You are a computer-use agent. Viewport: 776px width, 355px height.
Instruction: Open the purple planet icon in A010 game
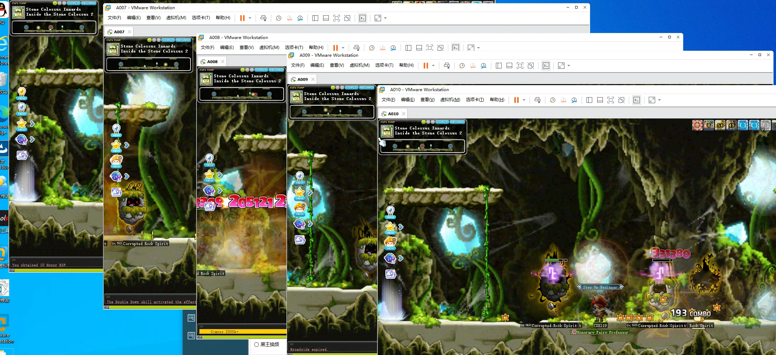click(390, 258)
